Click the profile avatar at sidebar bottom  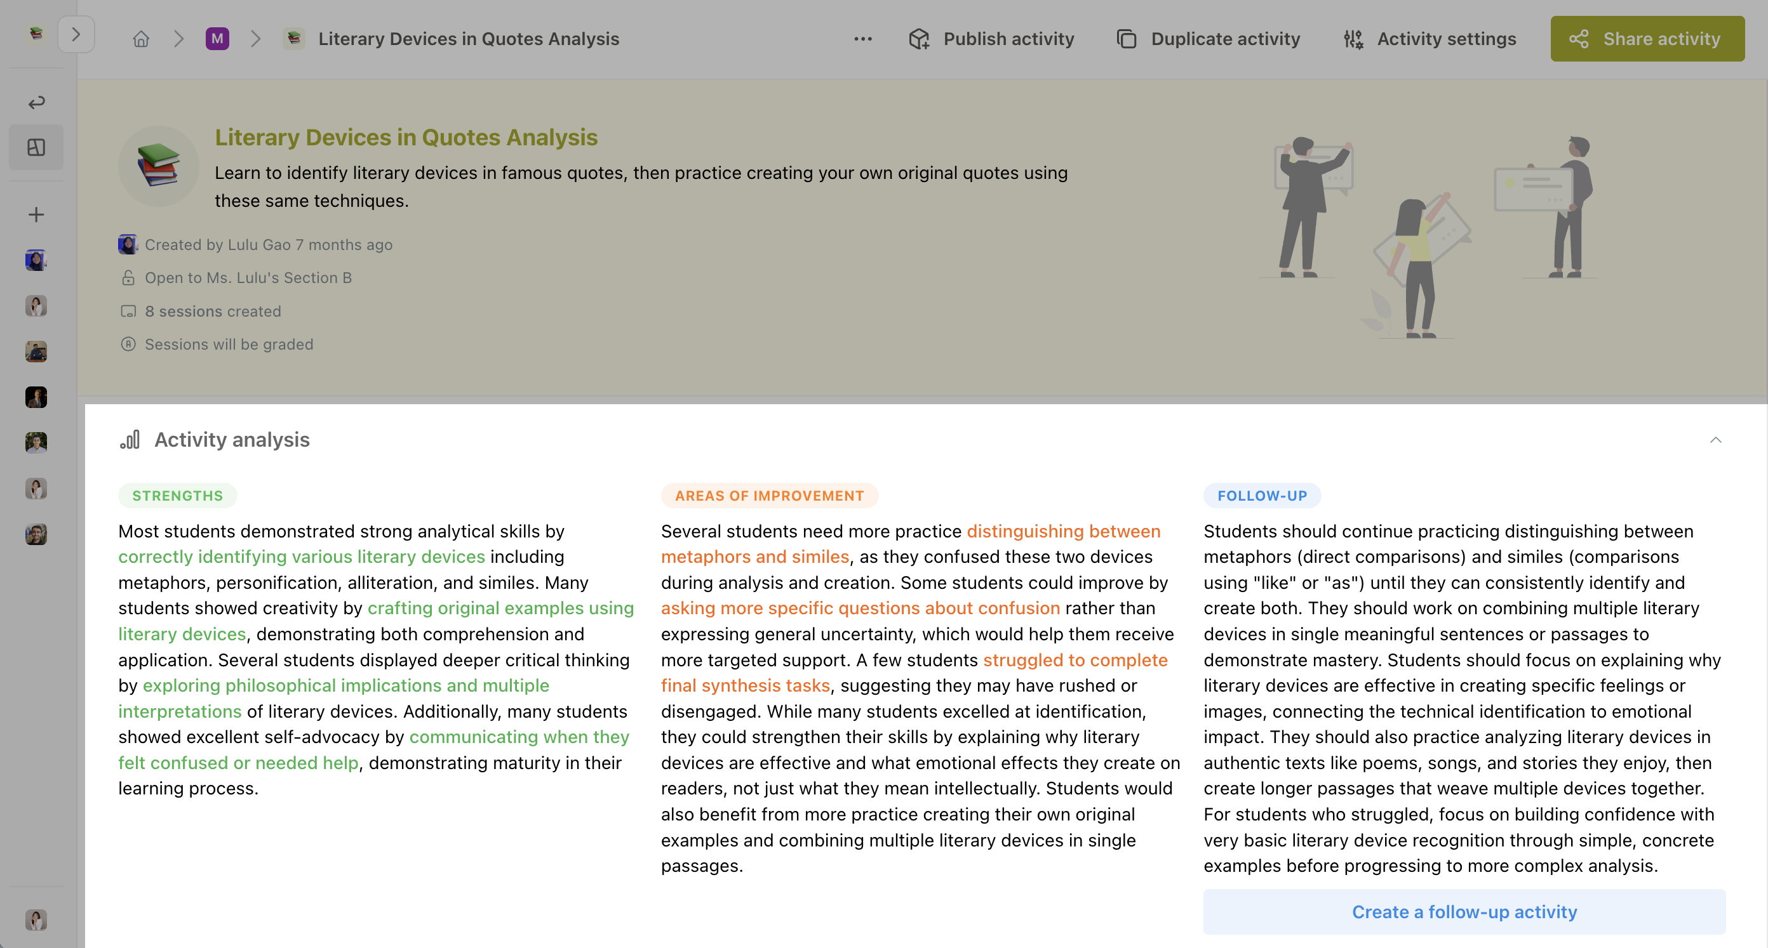pyautogui.click(x=36, y=919)
